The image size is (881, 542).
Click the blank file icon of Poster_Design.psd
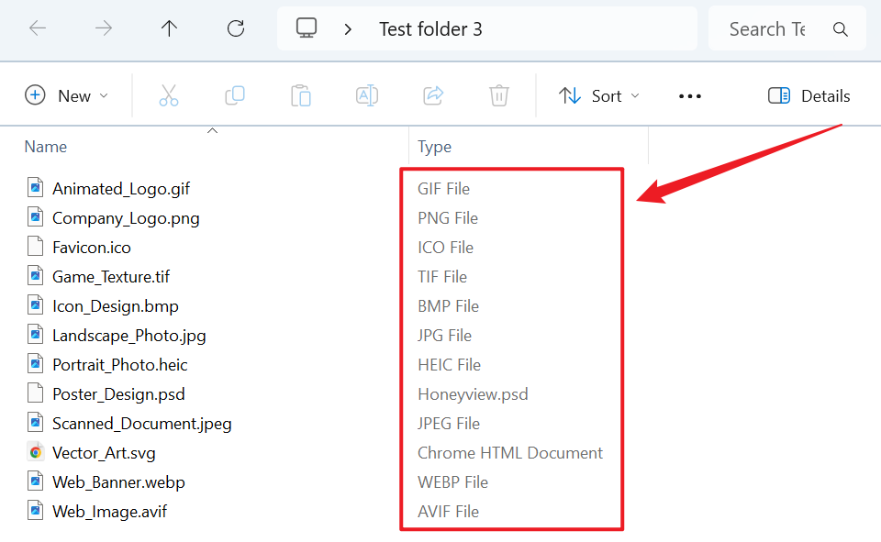[36, 392]
